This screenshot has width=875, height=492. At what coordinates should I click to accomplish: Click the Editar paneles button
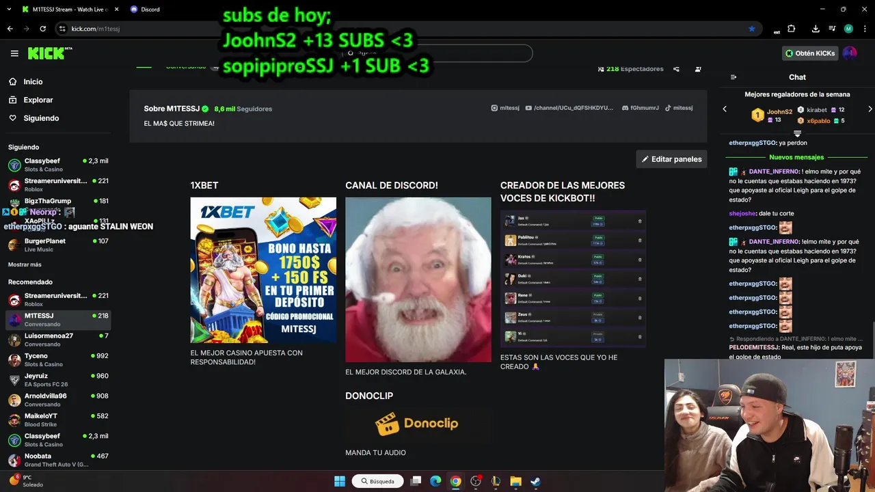[671, 159]
